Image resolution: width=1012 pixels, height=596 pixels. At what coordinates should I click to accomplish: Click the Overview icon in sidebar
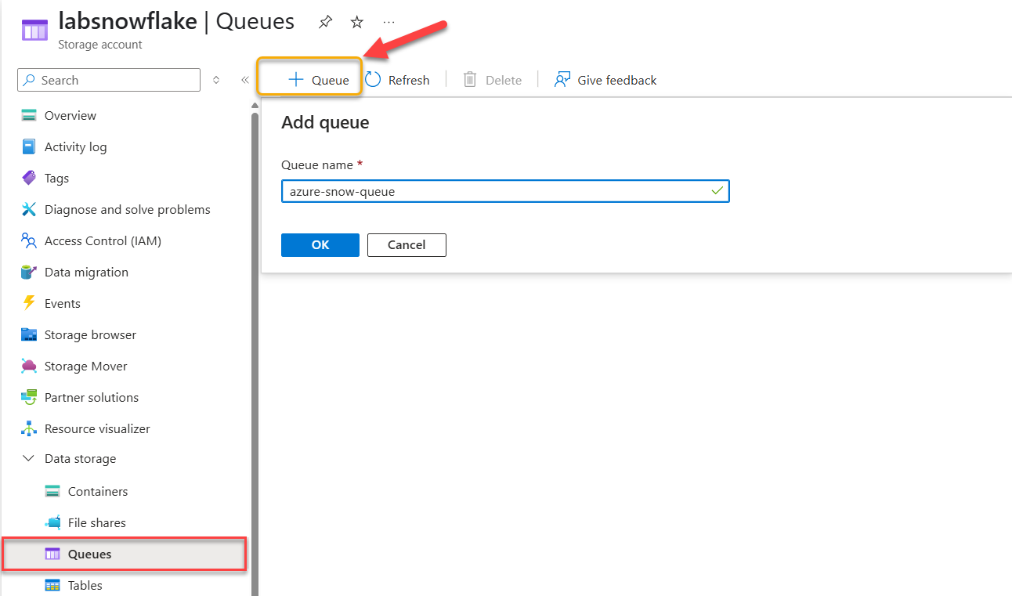[29, 116]
